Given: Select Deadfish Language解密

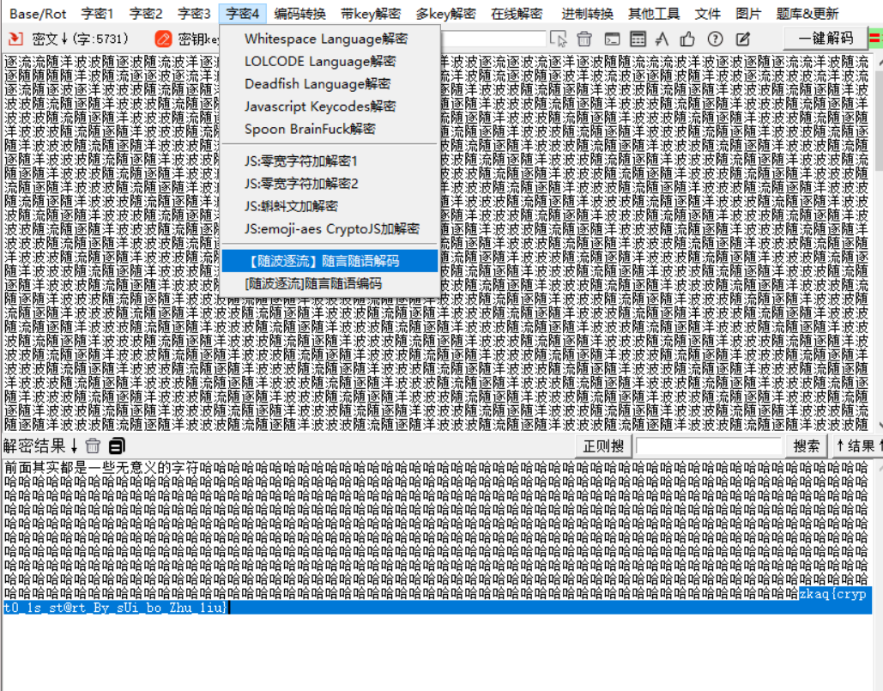Looking at the screenshot, I should 330,84.
